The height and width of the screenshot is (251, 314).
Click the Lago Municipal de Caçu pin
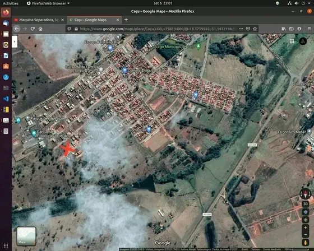tap(198, 47)
